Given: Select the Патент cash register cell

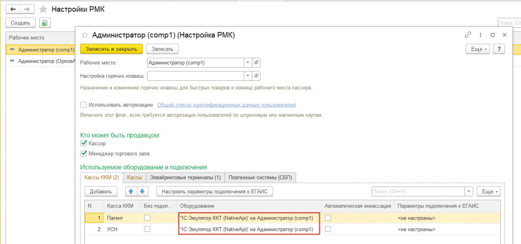Looking at the screenshot, I should pyautogui.click(x=122, y=218).
